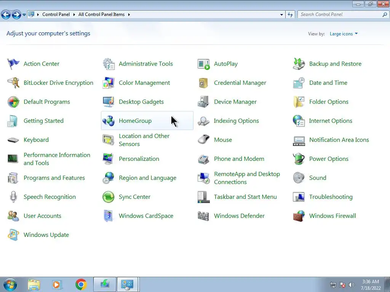Open the Folder Options icon
This screenshot has height=292, width=390.
click(x=299, y=102)
